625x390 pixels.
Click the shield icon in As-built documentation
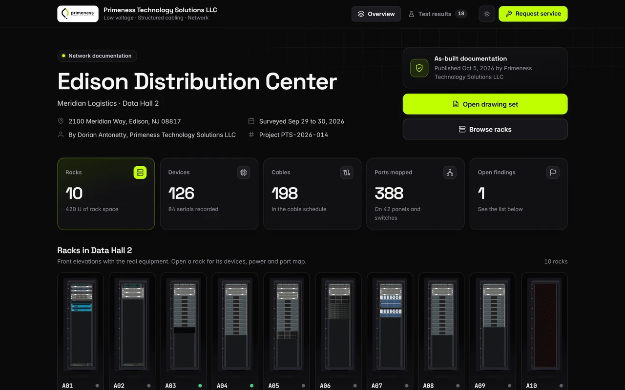point(419,68)
